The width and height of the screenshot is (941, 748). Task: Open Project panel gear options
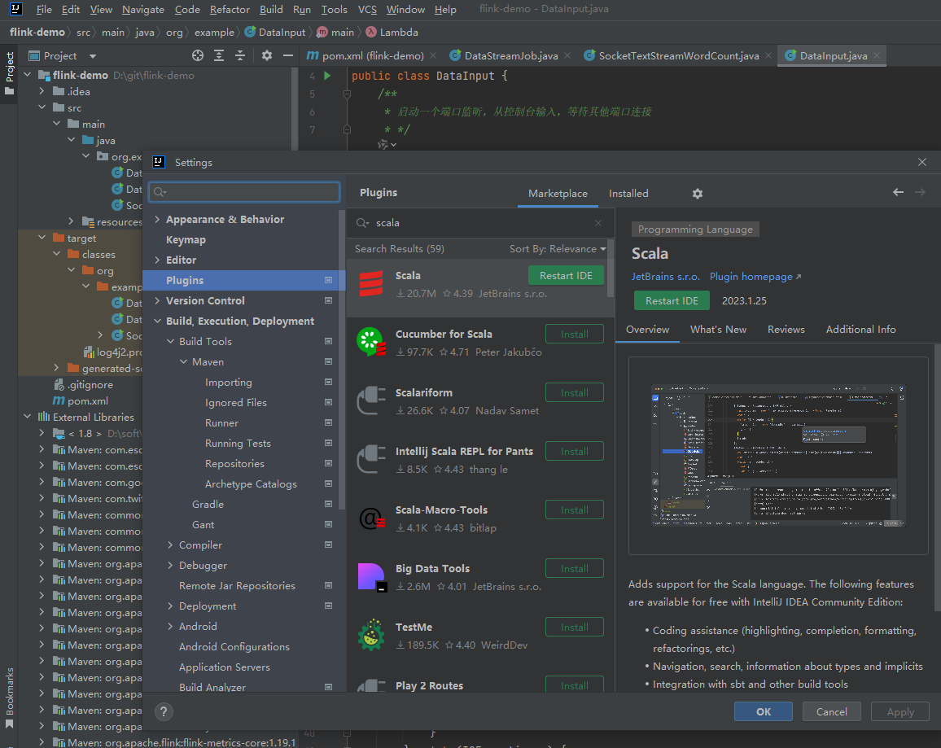tap(267, 56)
